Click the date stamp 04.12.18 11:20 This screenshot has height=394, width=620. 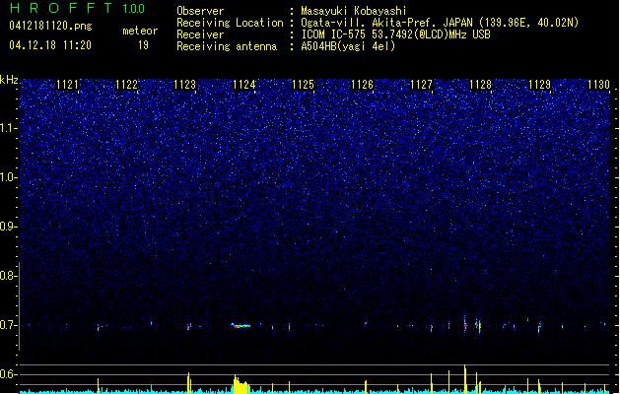pyautogui.click(x=50, y=45)
